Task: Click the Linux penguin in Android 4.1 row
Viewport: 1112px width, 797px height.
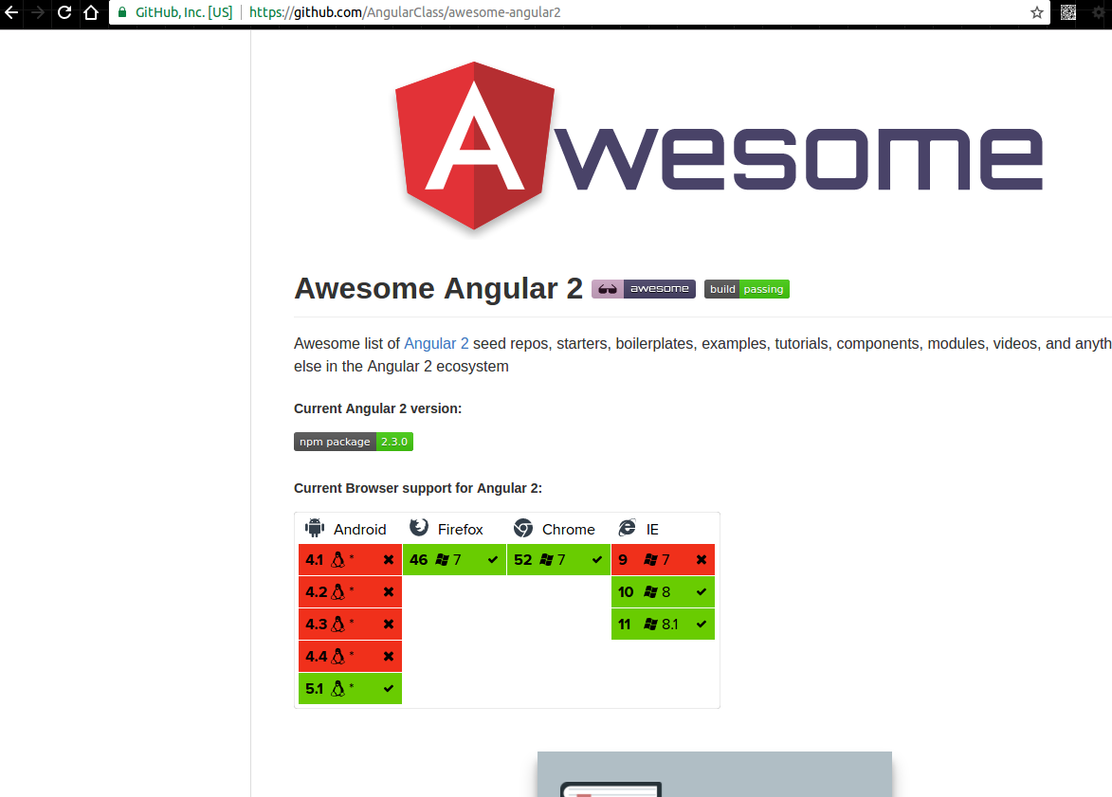Action: coord(338,559)
